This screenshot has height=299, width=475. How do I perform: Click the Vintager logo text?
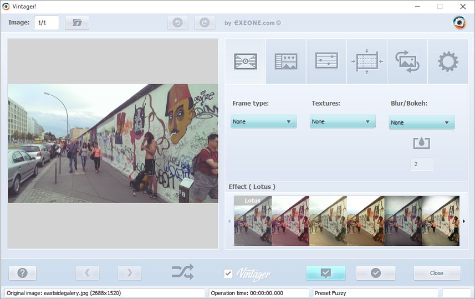coord(253,274)
